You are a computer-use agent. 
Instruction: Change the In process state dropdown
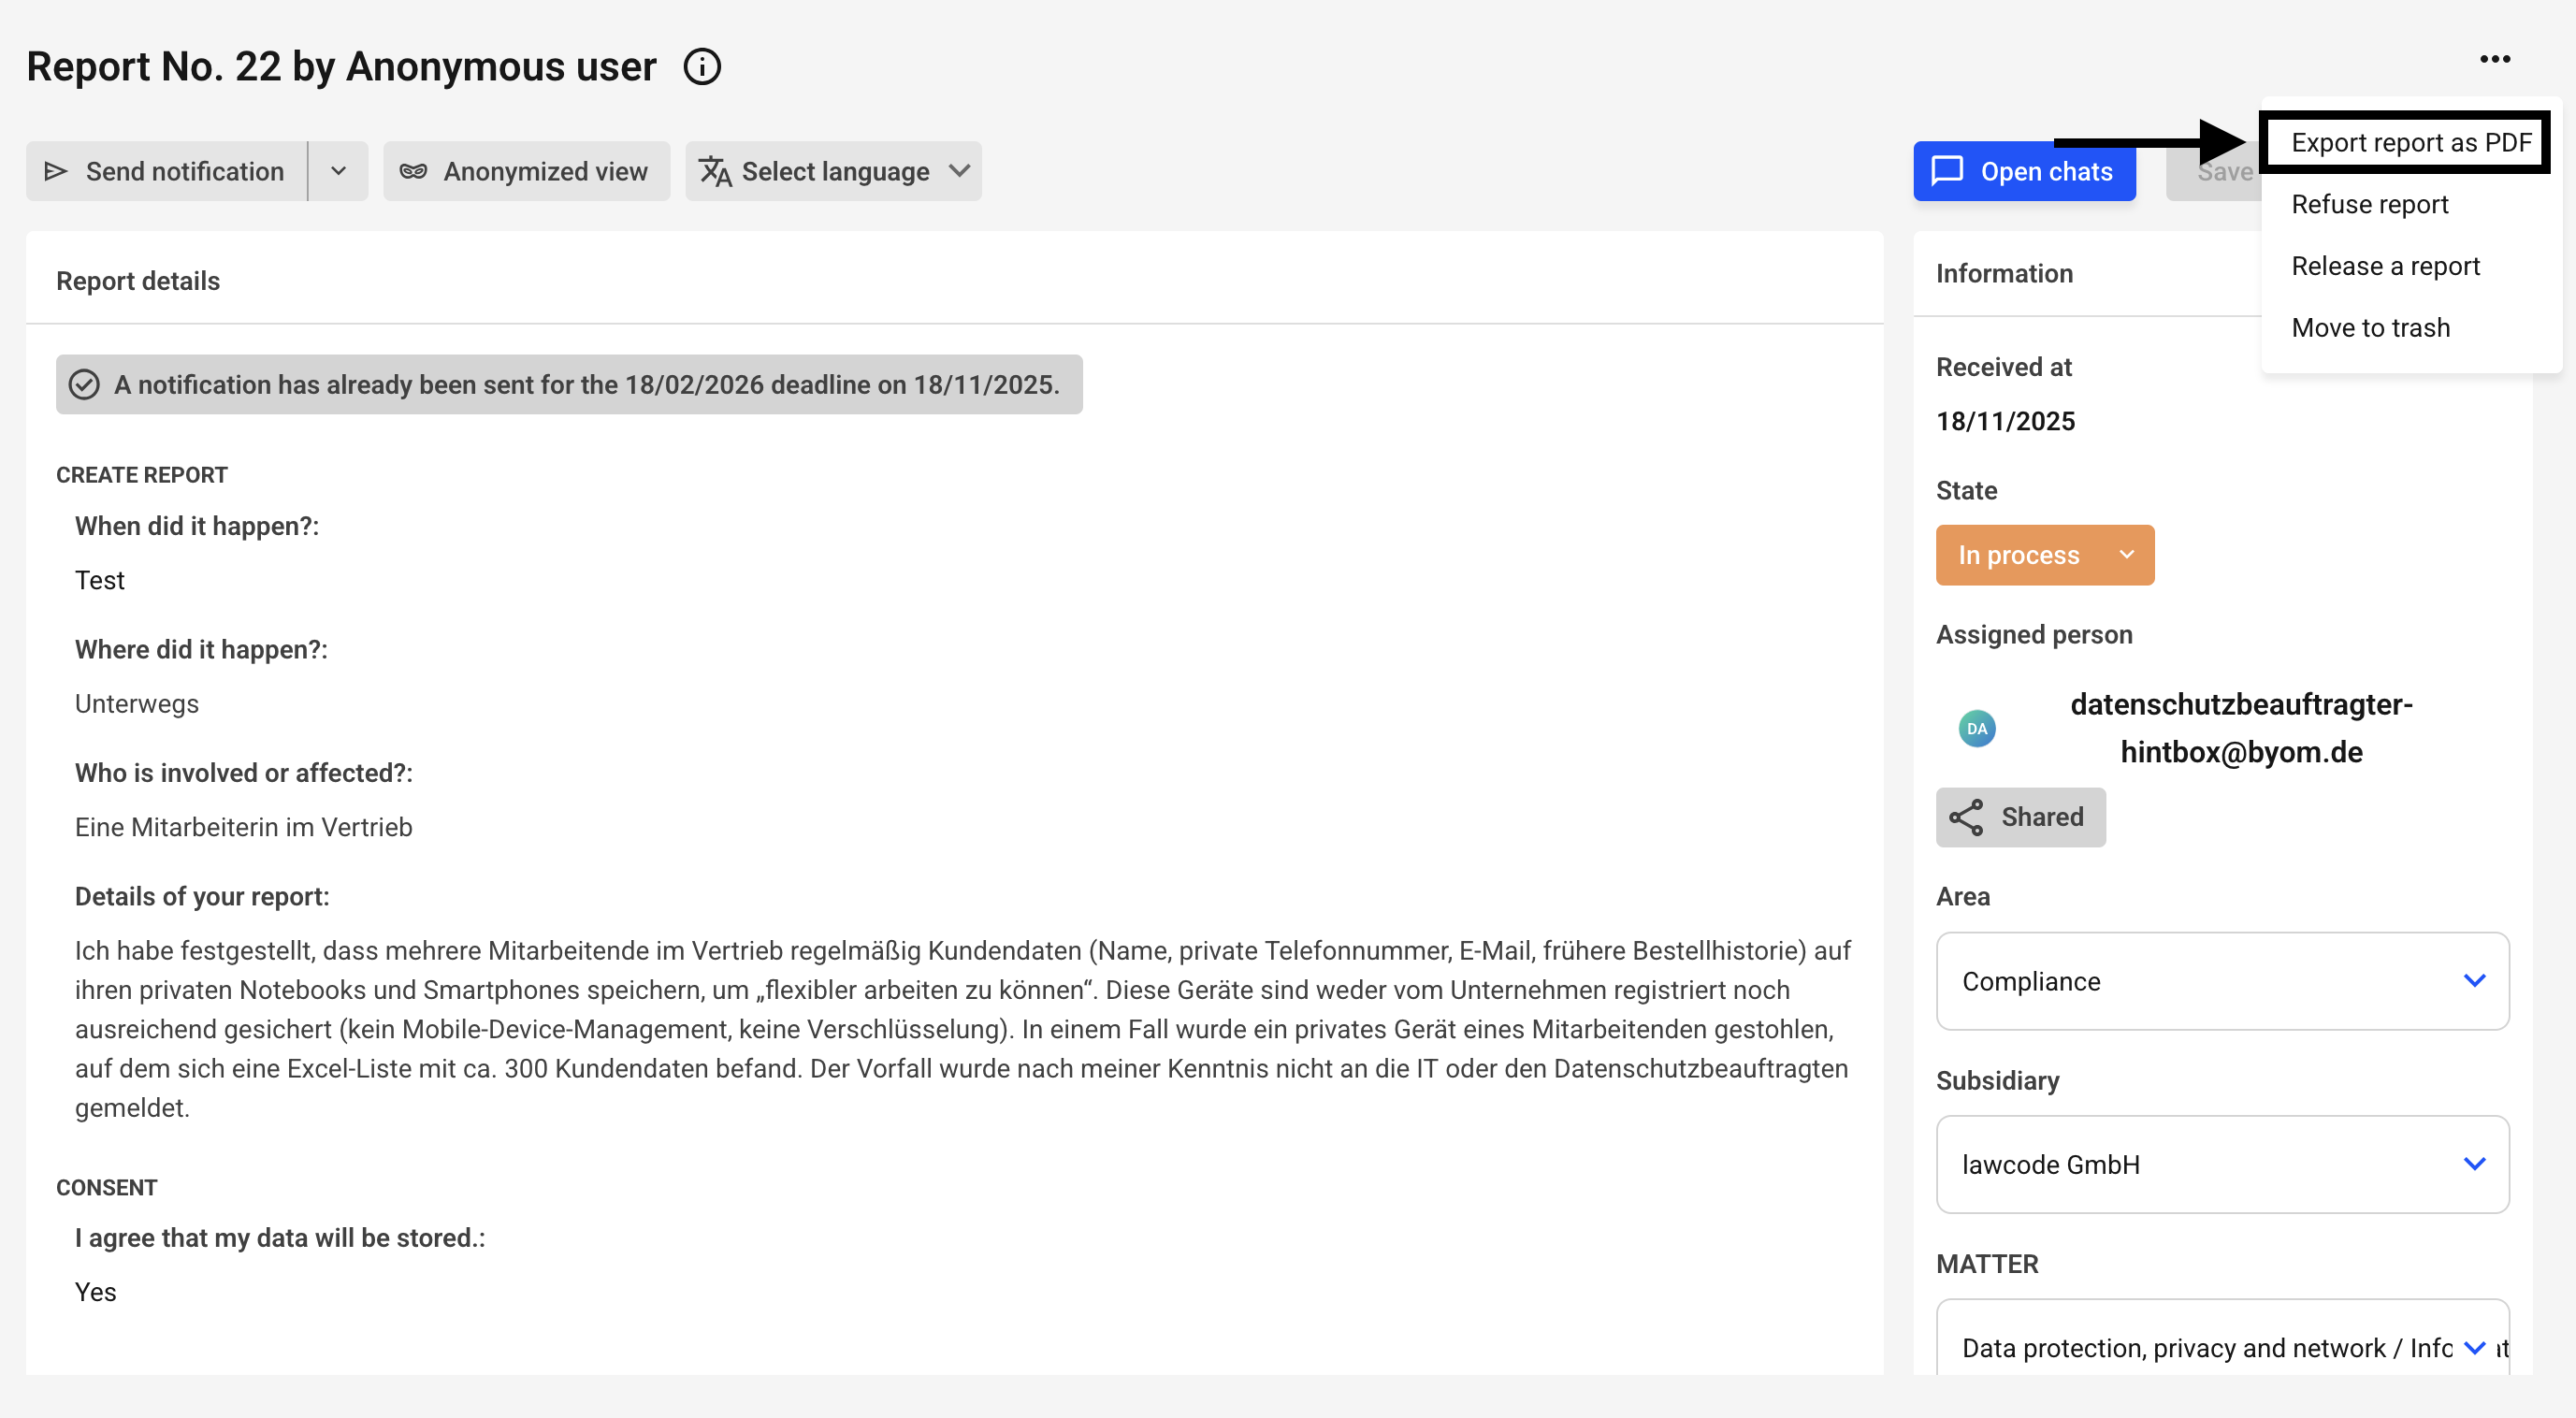pos(2044,555)
